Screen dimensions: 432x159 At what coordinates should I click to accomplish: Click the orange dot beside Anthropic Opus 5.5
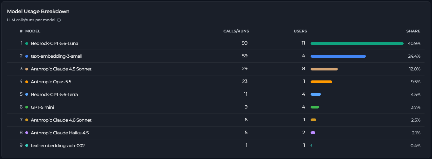pos(27,82)
